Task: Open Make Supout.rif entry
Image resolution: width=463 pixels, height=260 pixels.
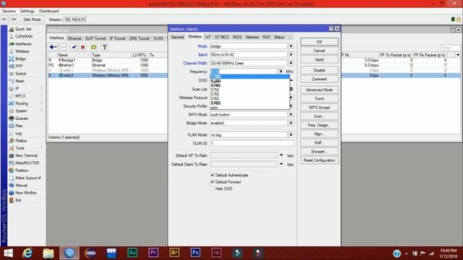Action: coord(27,178)
